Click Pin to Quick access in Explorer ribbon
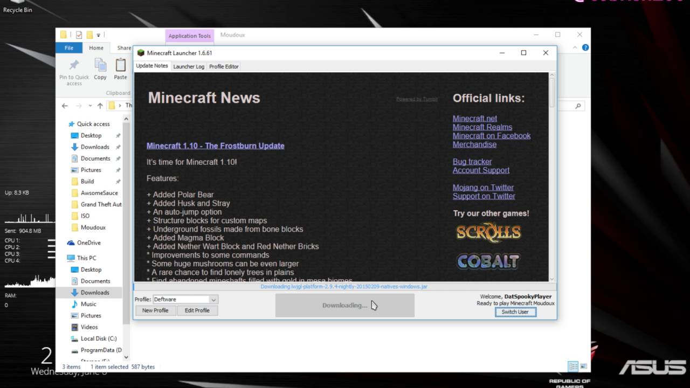Screen dimensions: 690x388 click(x=74, y=71)
